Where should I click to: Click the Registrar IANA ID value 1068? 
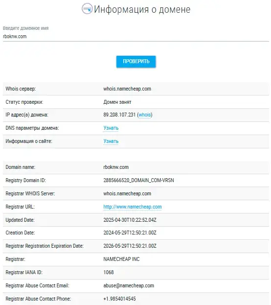coord(109,272)
